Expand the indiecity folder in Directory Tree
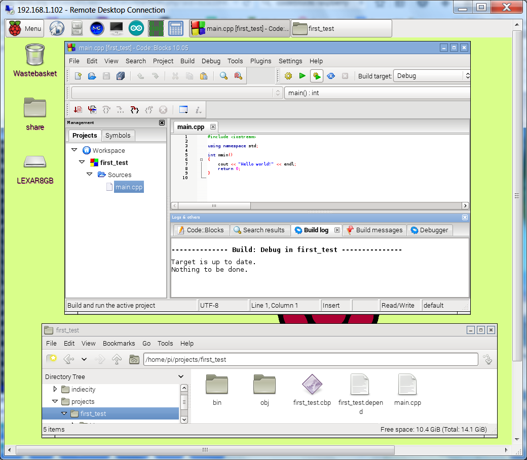Image resolution: width=527 pixels, height=460 pixels. coord(55,389)
